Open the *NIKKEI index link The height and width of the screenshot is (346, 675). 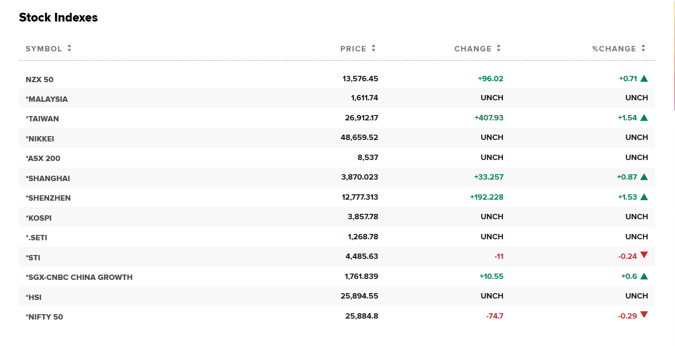40,139
